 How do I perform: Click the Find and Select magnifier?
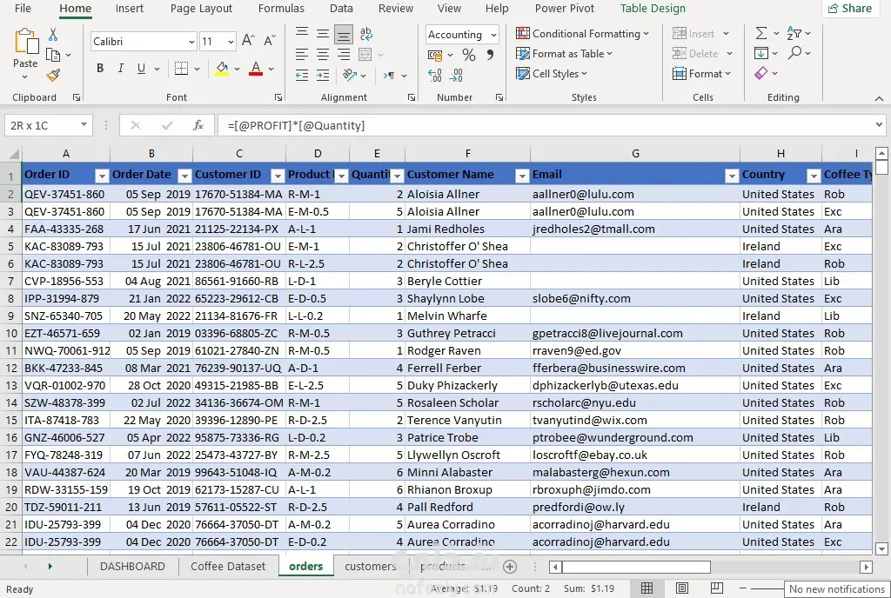(794, 53)
